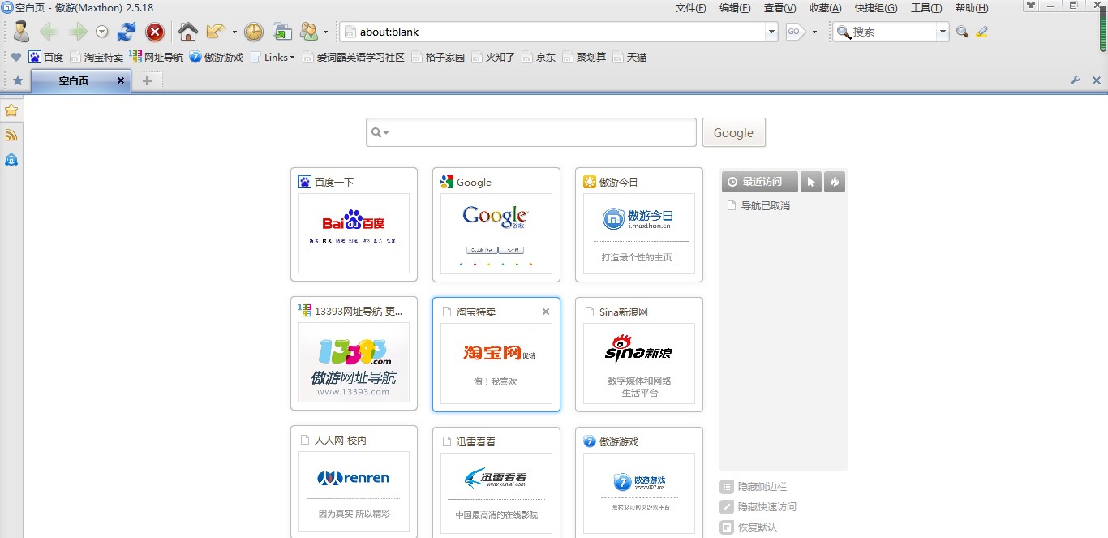
Task: Open the History clock icon
Action: point(254,32)
